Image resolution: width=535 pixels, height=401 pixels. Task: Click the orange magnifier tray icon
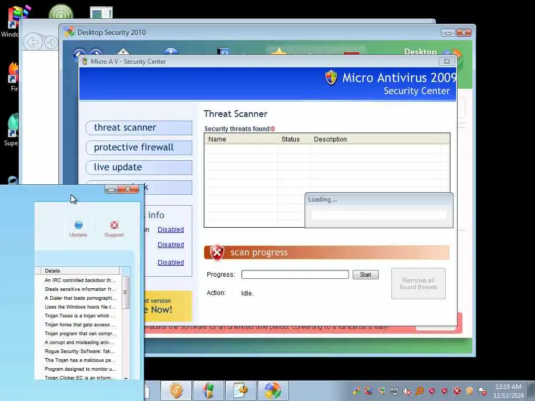pyautogui.click(x=420, y=391)
